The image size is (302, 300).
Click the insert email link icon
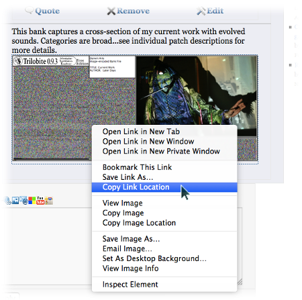[23, 201]
